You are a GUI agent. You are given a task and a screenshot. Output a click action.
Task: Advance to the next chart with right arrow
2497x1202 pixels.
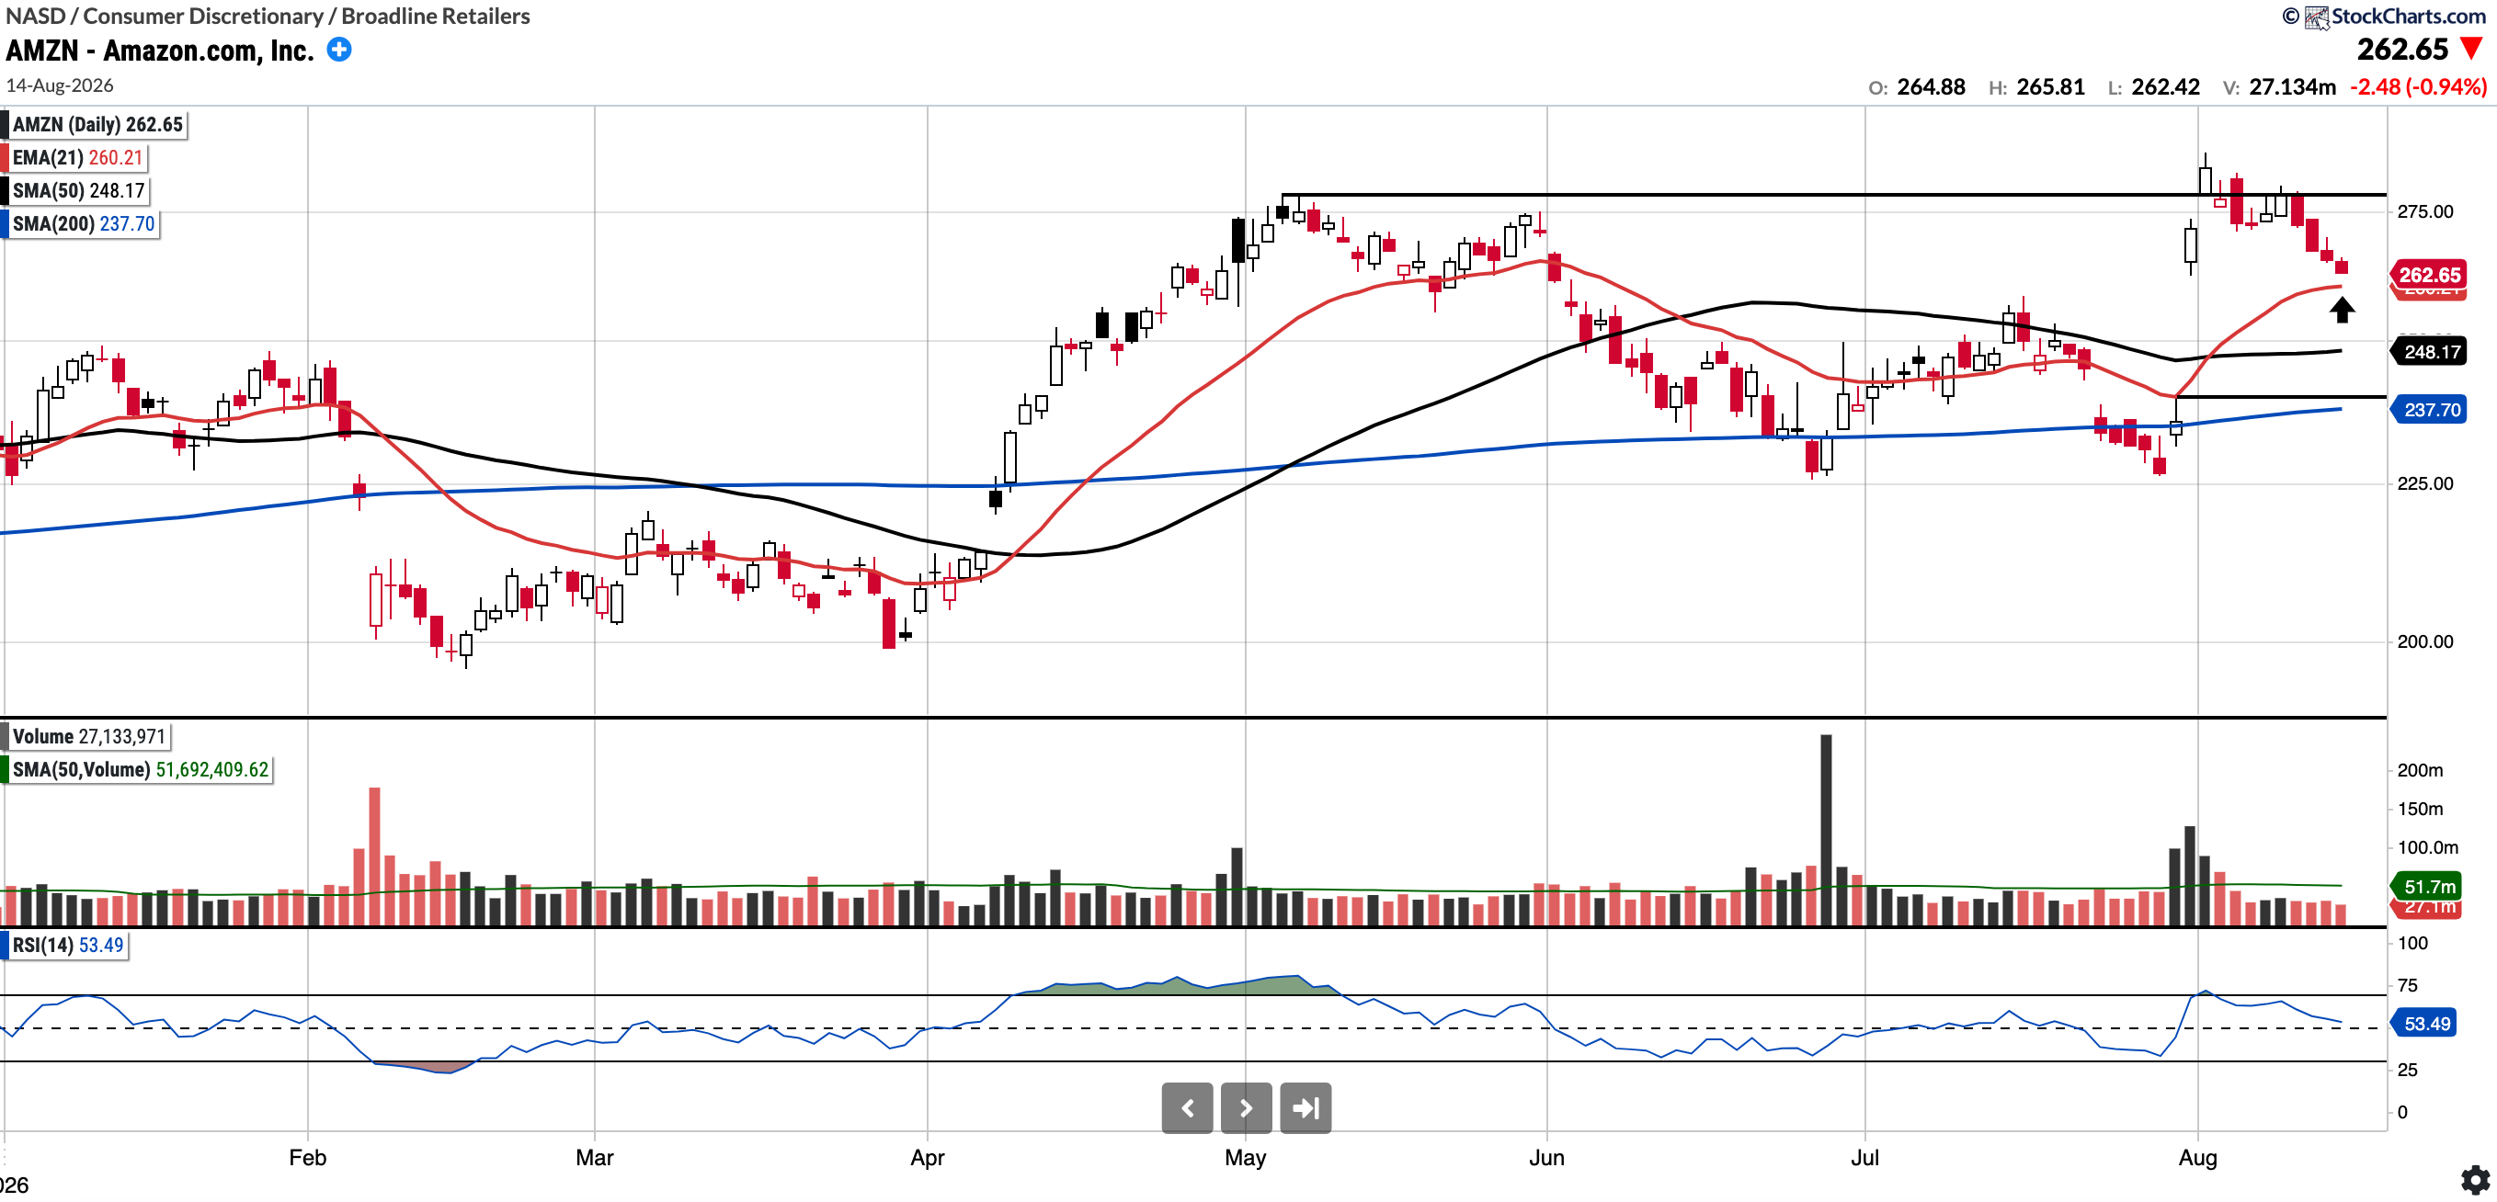pyautogui.click(x=1247, y=1108)
